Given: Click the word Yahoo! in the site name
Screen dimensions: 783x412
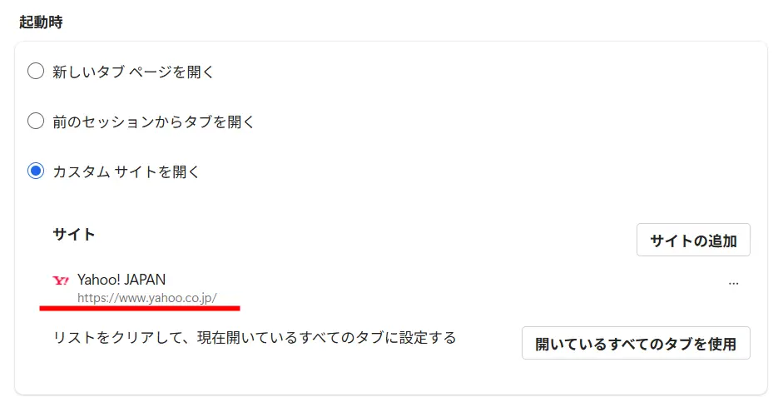Looking at the screenshot, I should [x=97, y=280].
